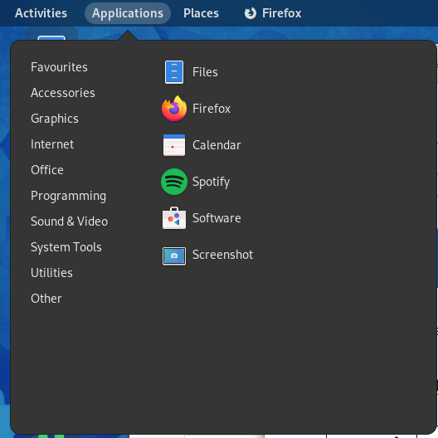Open the Software store icon
Viewport: 438px width, 438px height.
pos(173,218)
